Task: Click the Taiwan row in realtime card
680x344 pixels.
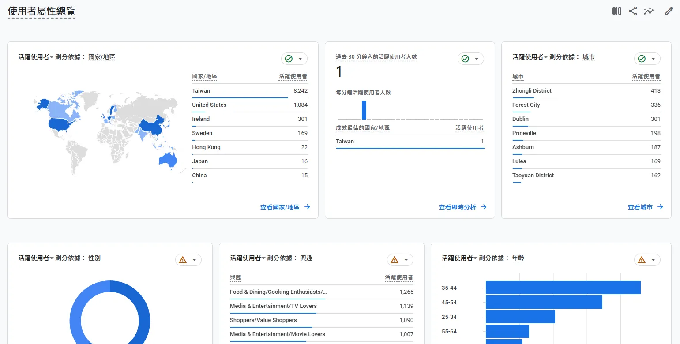Action: [x=410, y=142]
